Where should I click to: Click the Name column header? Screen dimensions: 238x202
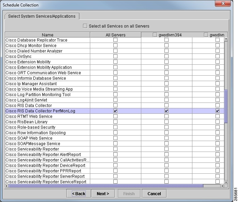(x=48, y=35)
